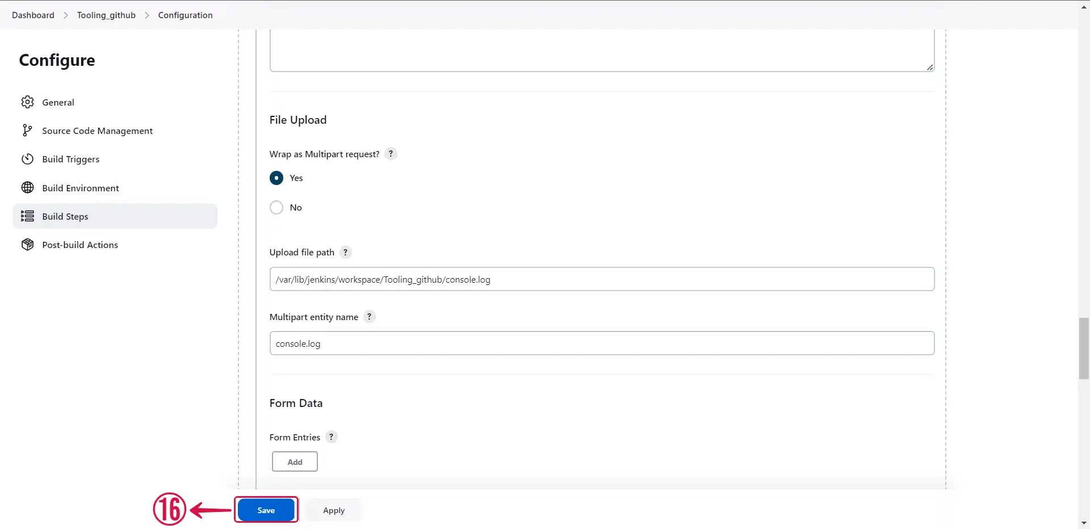Save the job configuration

click(x=266, y=510)
